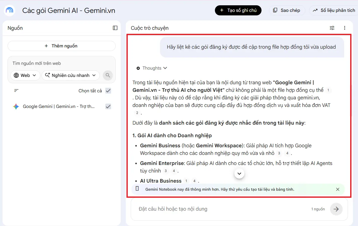Screen dimensions: 358x226
Task: Click the heading 1. Gói AI dành cho Doanh nghiệp
Action: [172, 135]
